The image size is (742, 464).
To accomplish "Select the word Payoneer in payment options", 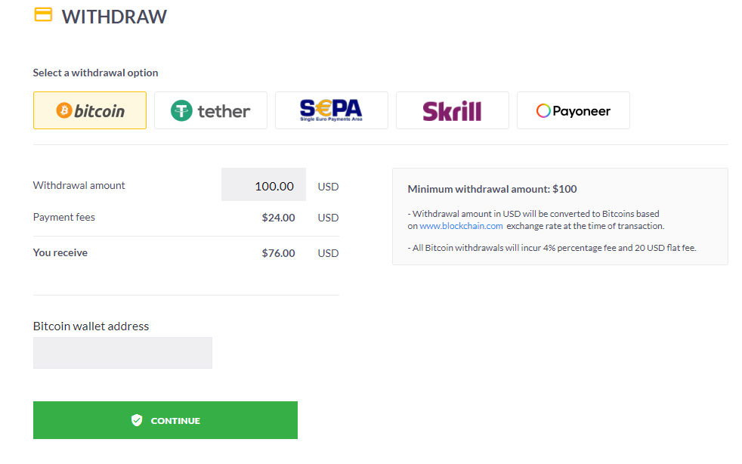I will click(582, 111).
